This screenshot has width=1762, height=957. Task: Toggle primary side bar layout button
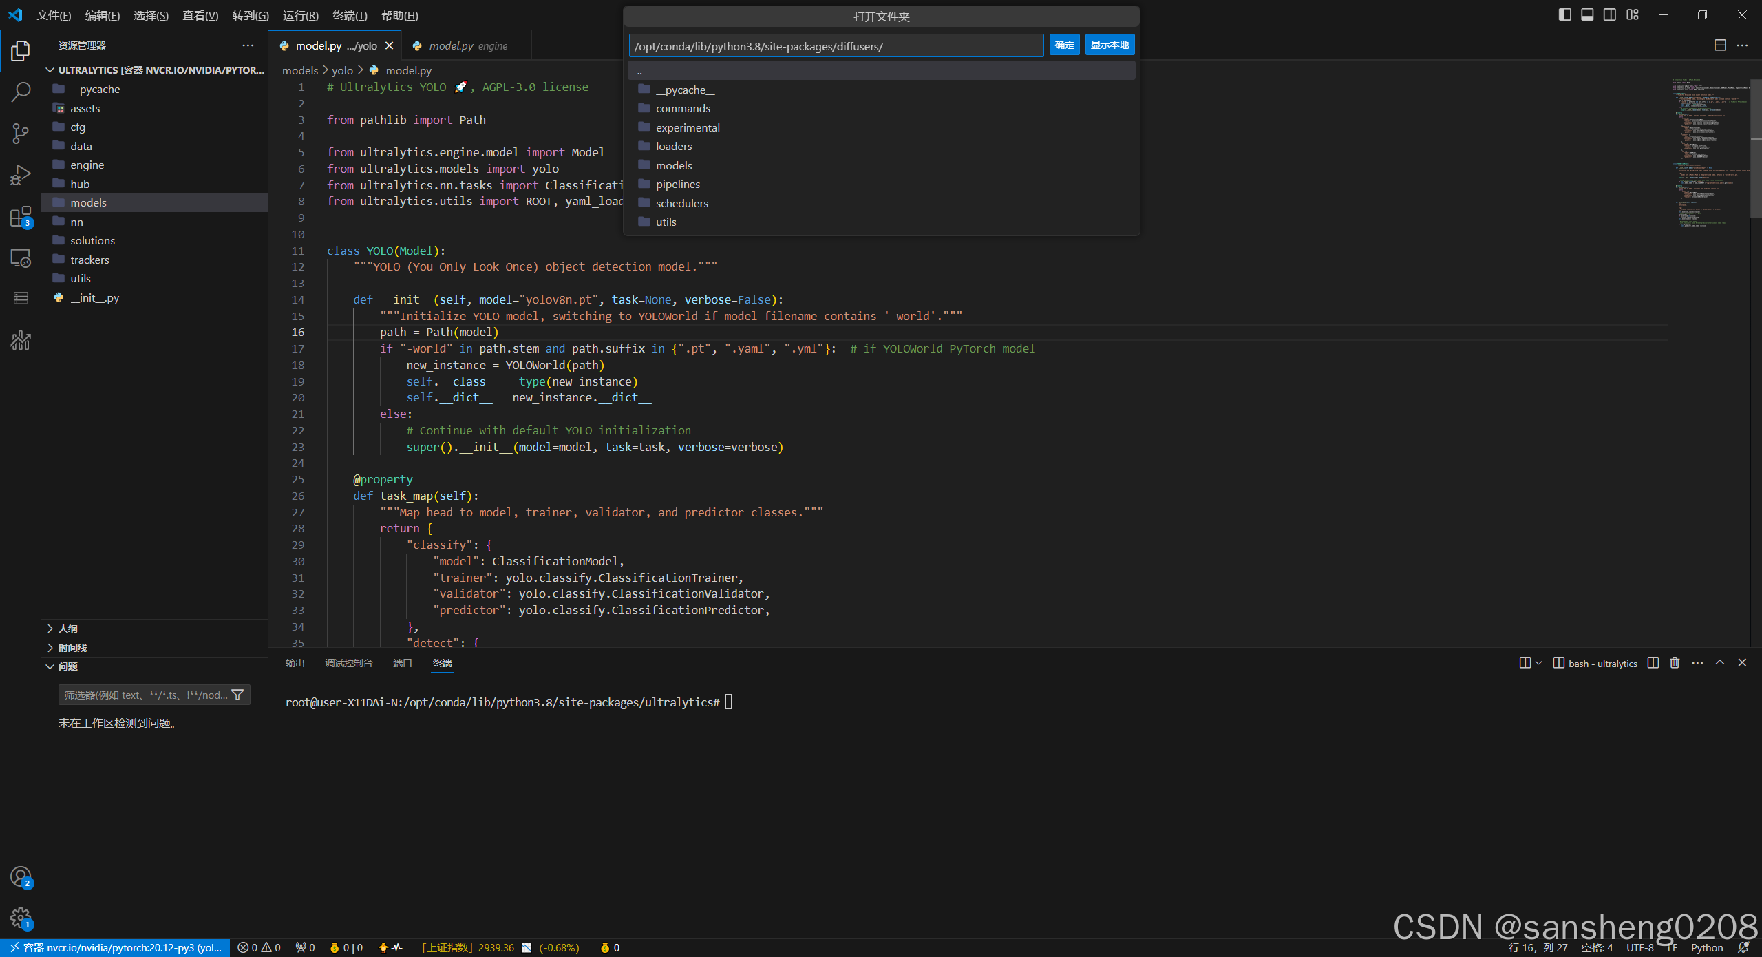click(x=1564, y=14)
